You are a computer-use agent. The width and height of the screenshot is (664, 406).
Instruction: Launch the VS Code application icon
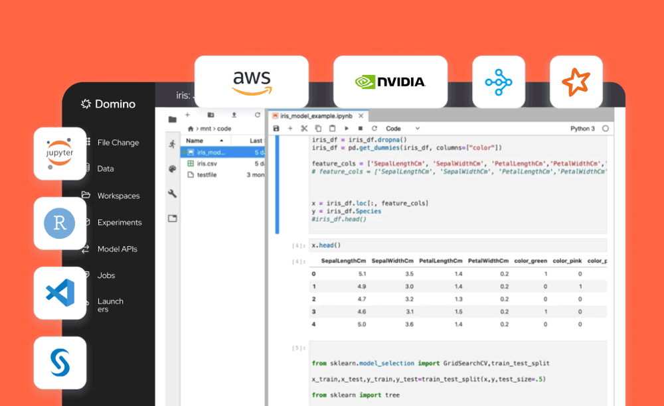[60, 292]
